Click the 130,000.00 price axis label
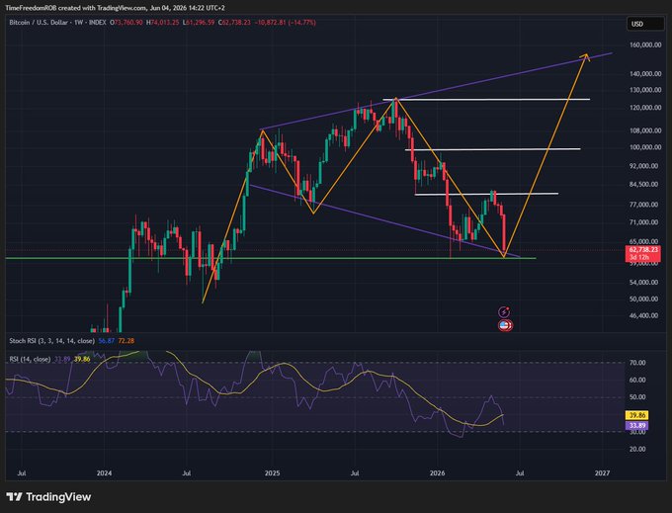Screen dimensions: 672x513 pos(645,90)
